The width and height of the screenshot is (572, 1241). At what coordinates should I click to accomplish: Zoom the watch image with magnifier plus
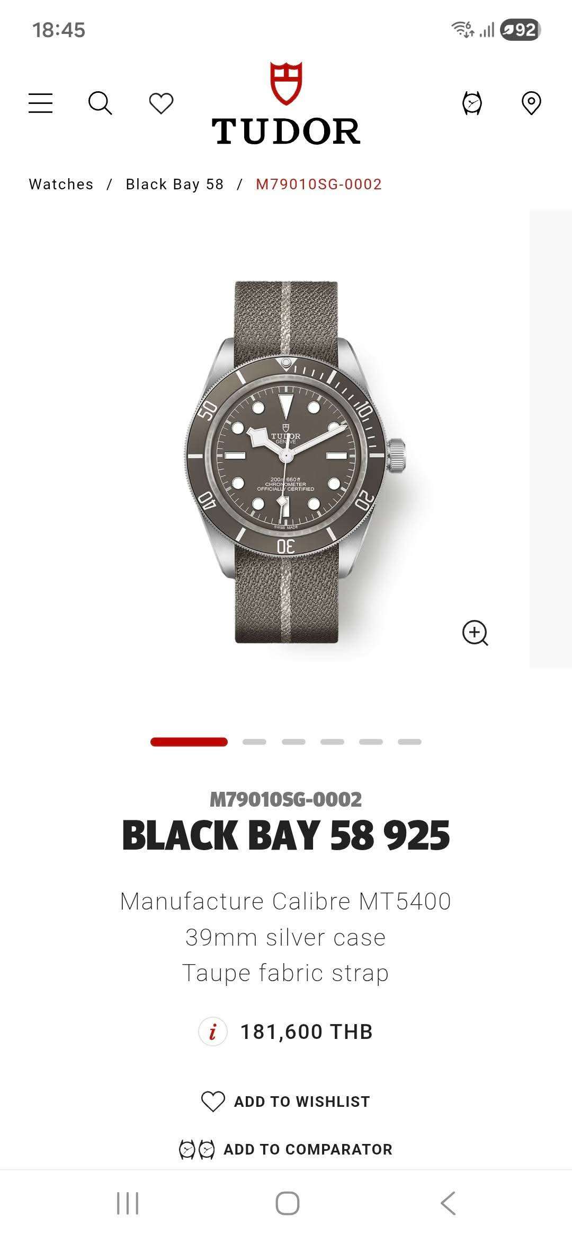475,633
